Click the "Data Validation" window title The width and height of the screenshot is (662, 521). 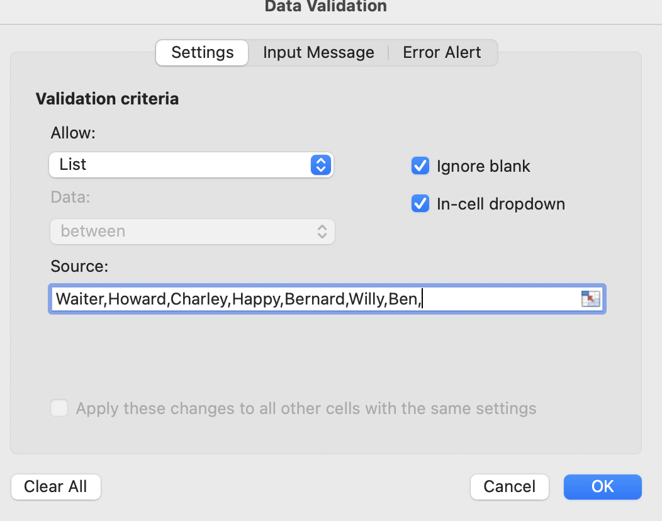tap(325, 7)
